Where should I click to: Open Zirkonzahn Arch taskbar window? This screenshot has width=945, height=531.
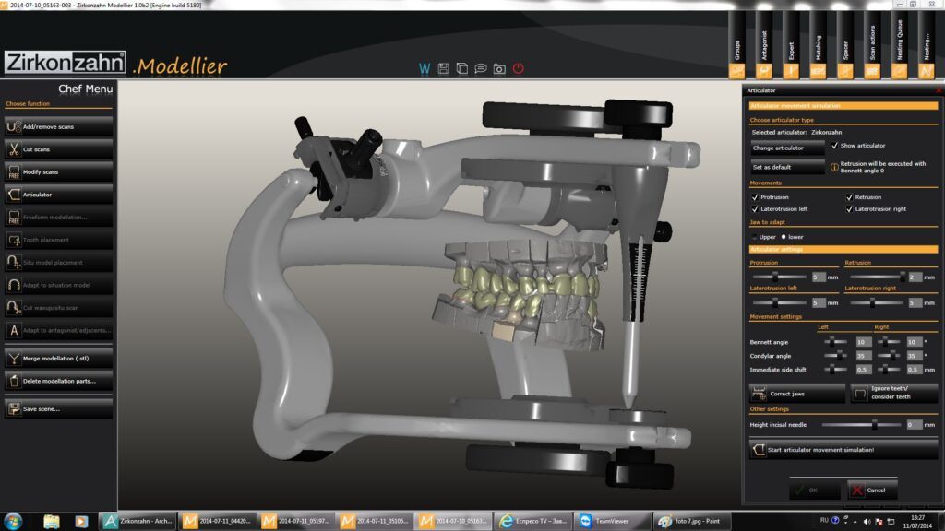pos(139,521)
